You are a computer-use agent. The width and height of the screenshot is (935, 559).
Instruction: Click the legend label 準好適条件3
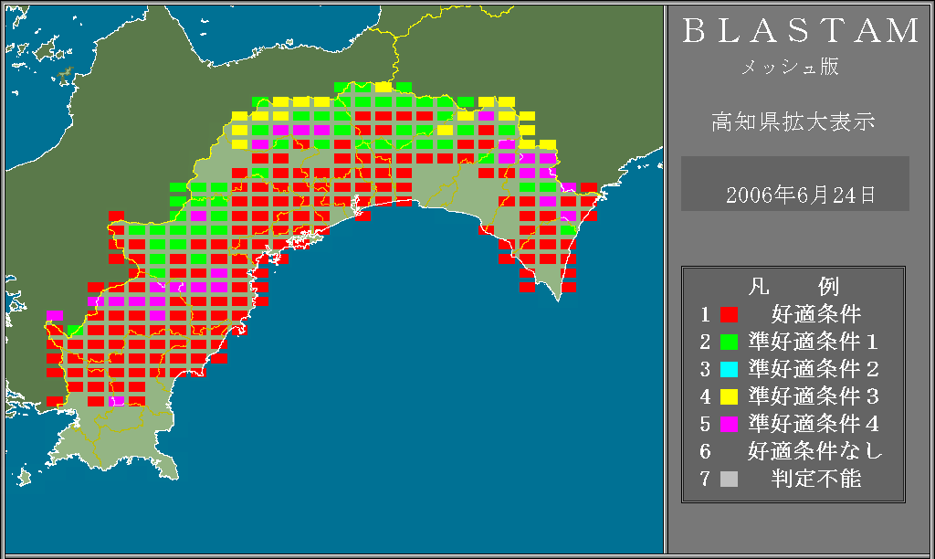click(814, 396)
